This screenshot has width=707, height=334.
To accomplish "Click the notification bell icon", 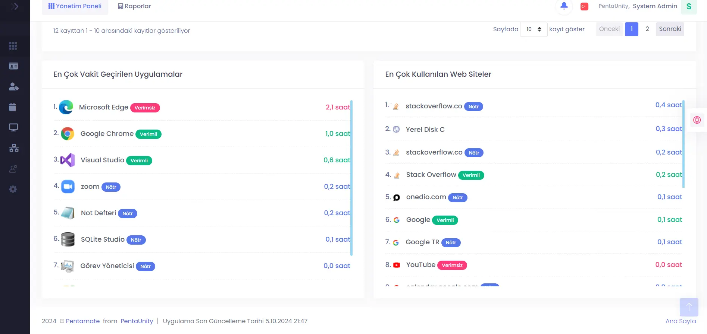I will click(564, 6).
